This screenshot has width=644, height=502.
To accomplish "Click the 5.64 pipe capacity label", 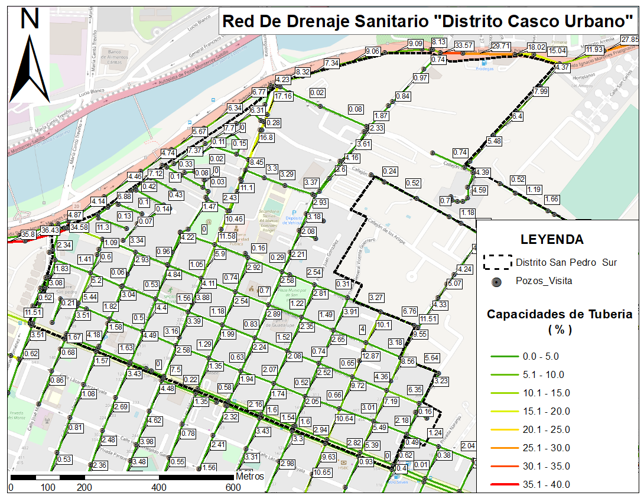I will pyautogui.click(x=432, y=358).
